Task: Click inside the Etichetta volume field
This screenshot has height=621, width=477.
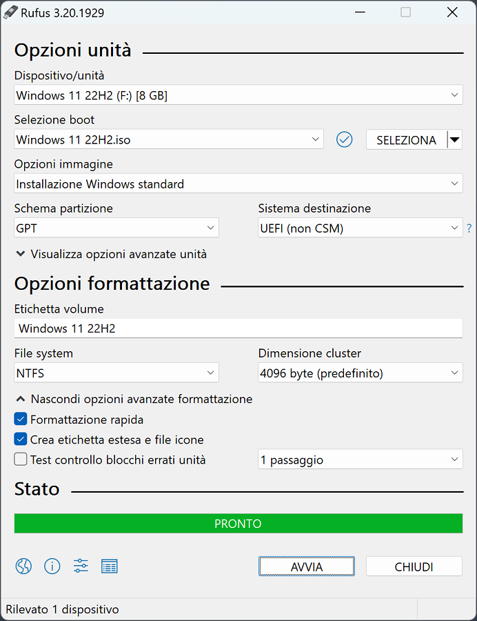Action: [x=238, y=328]
